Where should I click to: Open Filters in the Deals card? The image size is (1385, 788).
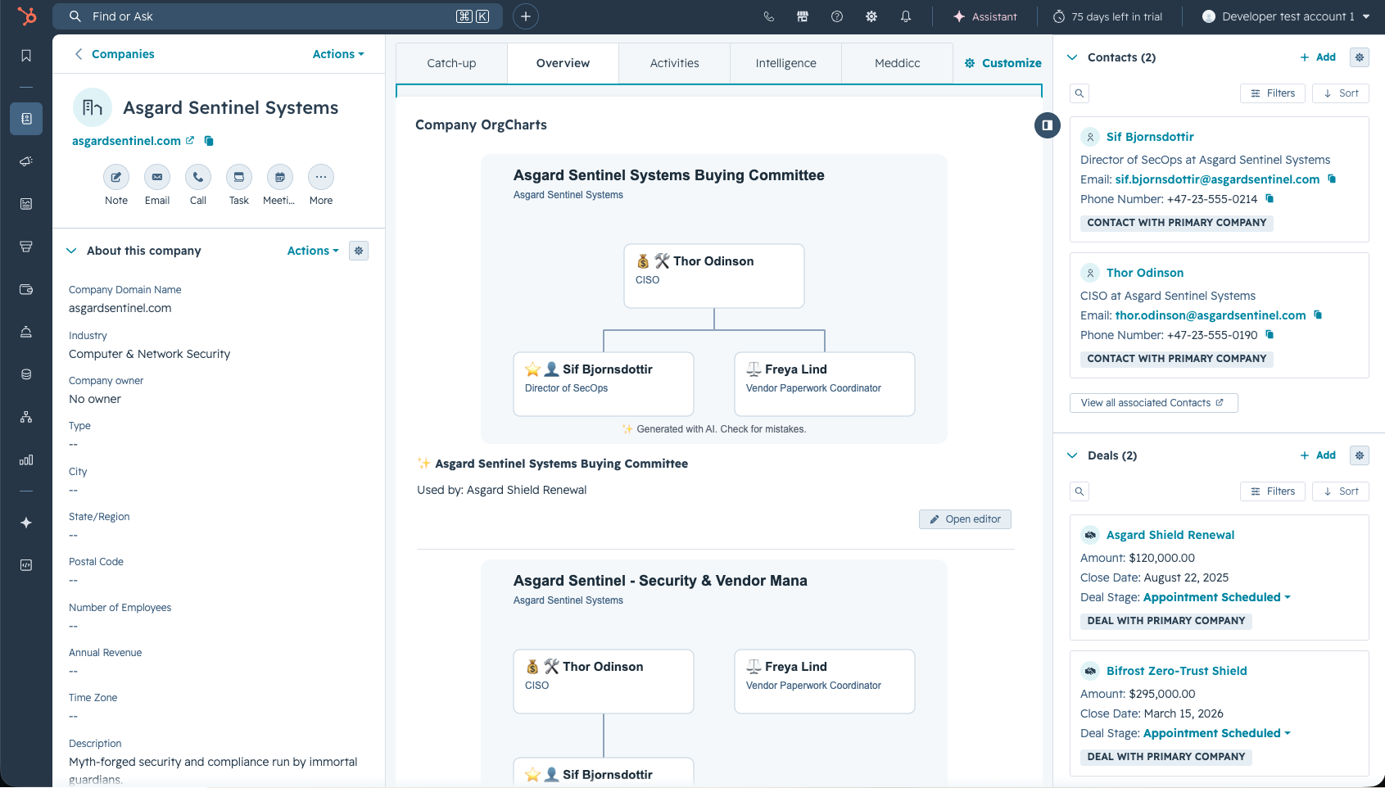tap(1273, 491)
